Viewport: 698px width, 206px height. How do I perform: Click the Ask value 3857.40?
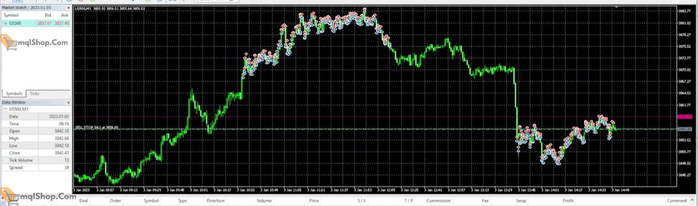tap(62, 23)
